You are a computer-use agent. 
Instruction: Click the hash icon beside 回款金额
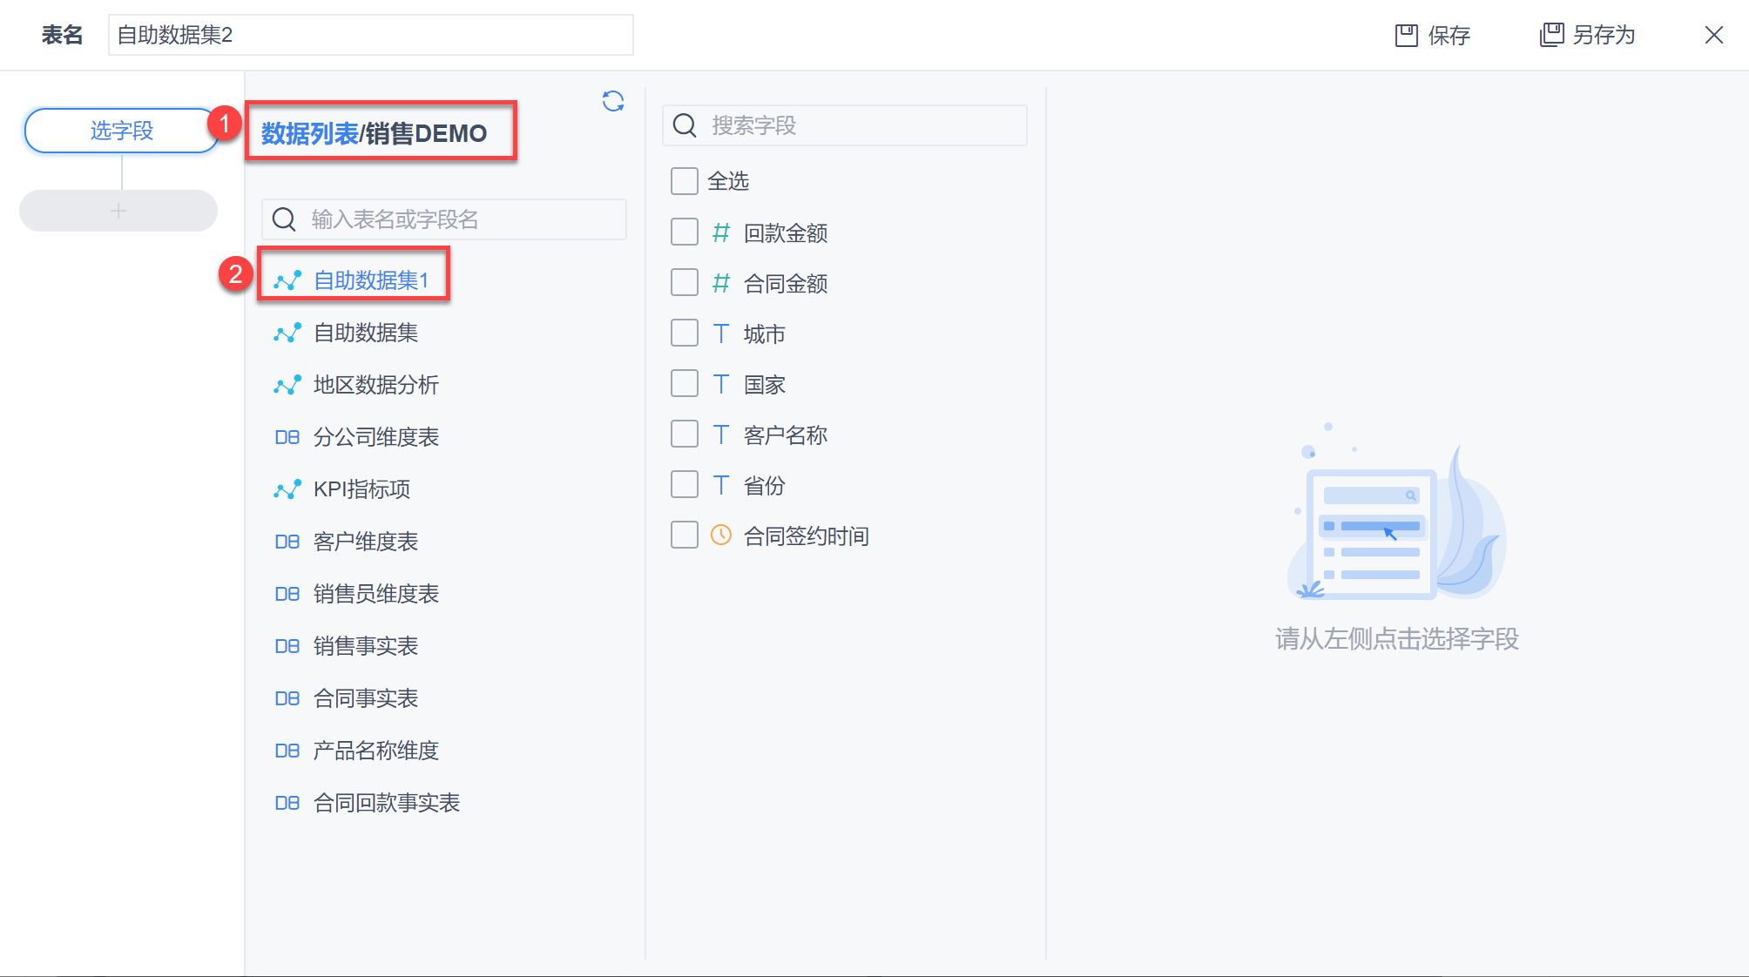tap(721, 232)
